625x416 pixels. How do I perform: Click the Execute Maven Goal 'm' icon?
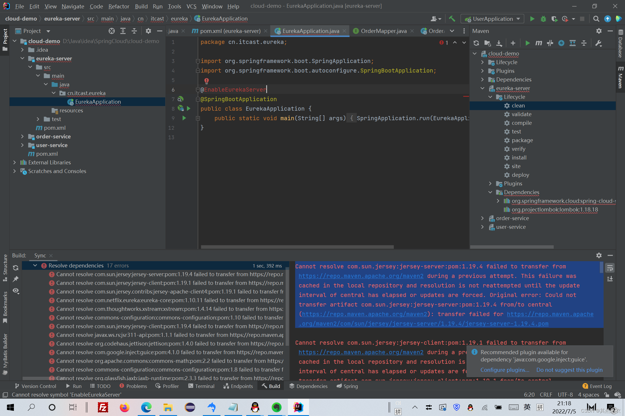[x=538, y=43]
